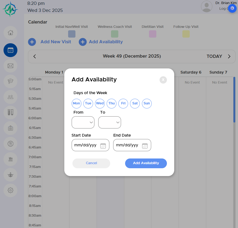This screenshot has height=228, width=238.
Task: Click the Start Date calendar picker icon
Action: pos(103,146)
